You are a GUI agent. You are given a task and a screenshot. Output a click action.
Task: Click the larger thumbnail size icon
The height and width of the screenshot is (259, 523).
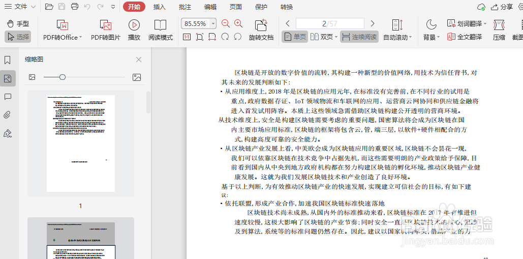(137, 77)
